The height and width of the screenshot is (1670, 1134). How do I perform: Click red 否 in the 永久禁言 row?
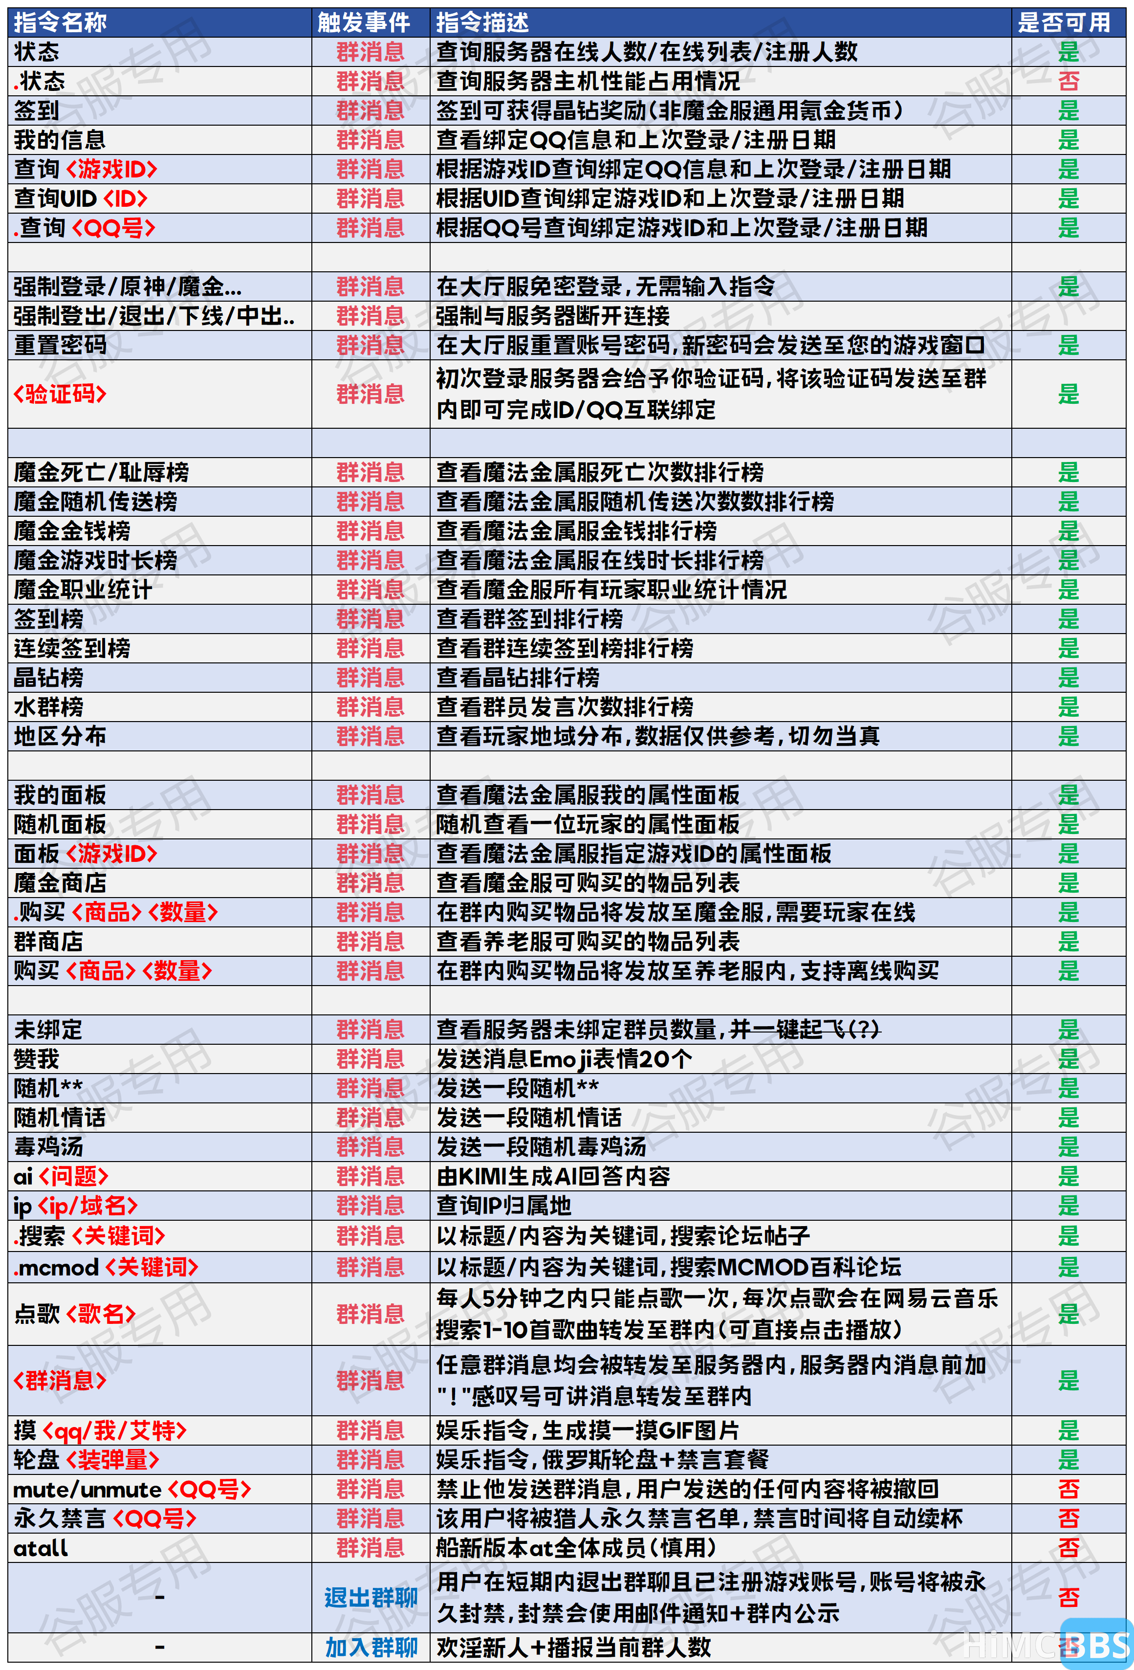[1069, 1519]
